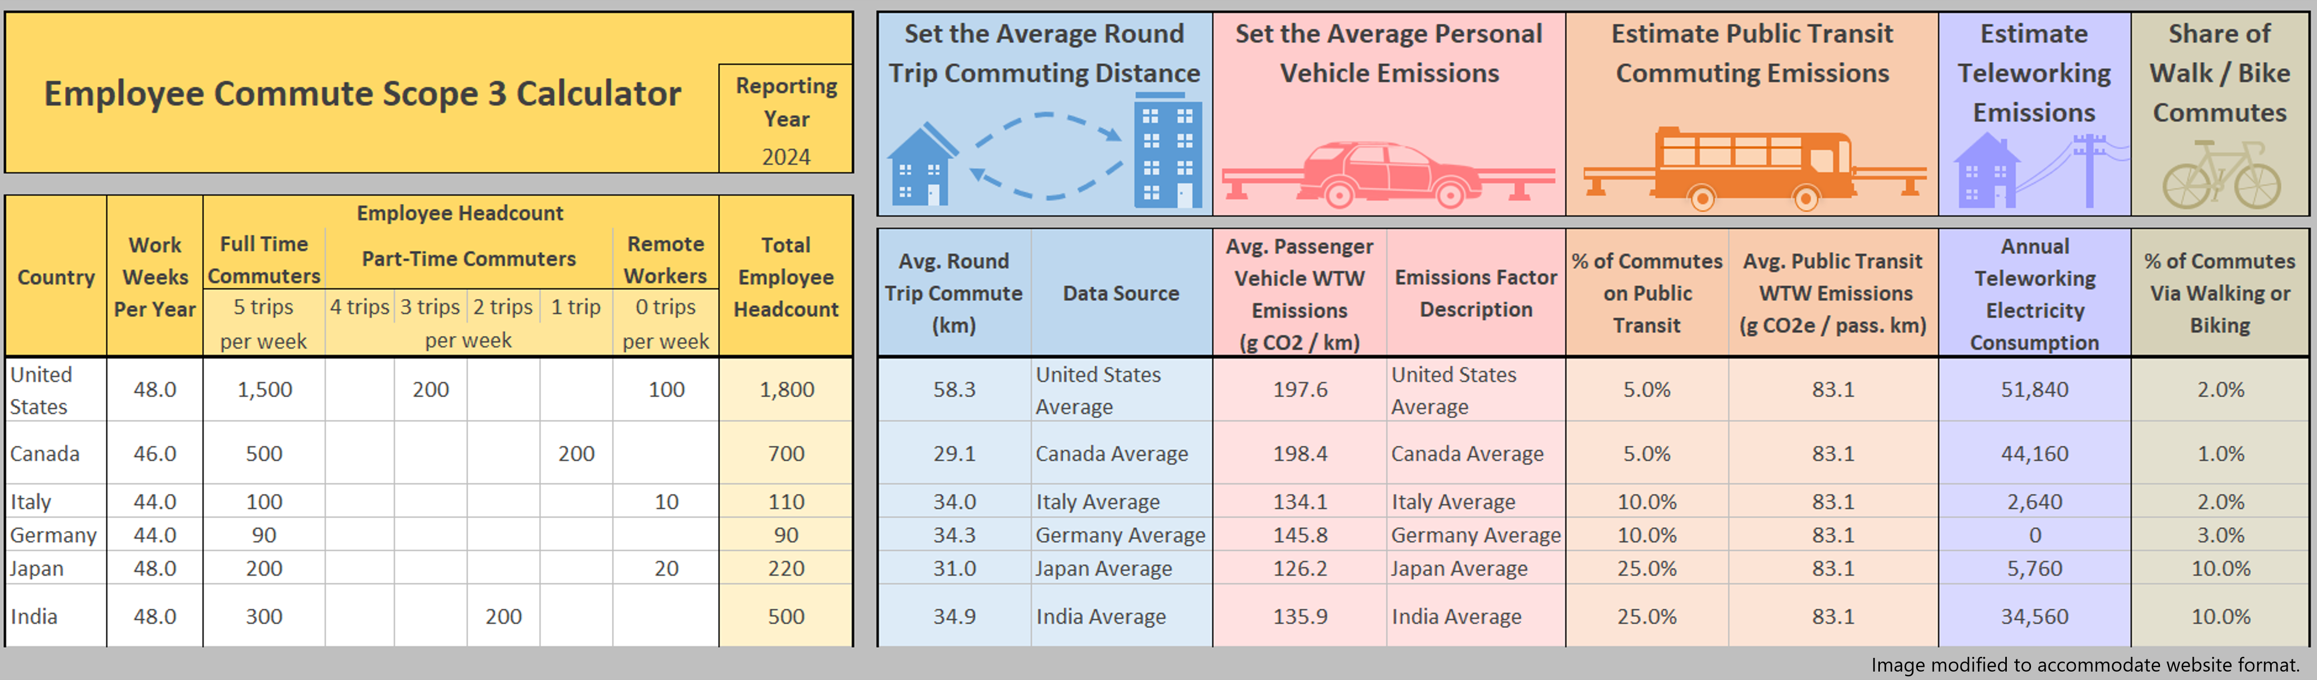Select the Avg. Round Trip Commute header
Screen dimensions: 2317x680
click(x=954, y=292)
